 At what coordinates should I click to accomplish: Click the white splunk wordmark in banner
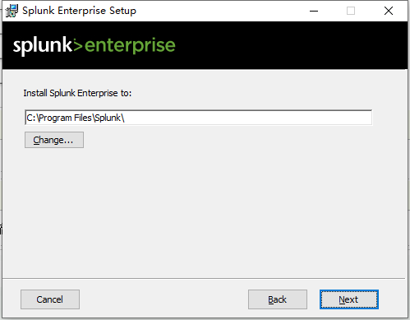click(43, 45)
